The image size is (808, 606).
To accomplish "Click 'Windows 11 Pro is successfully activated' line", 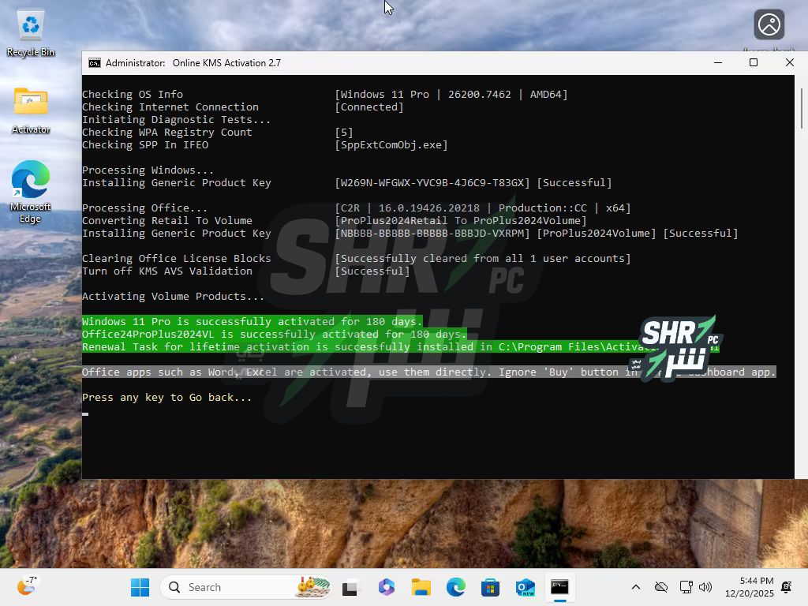I will (x=252, y=322).
